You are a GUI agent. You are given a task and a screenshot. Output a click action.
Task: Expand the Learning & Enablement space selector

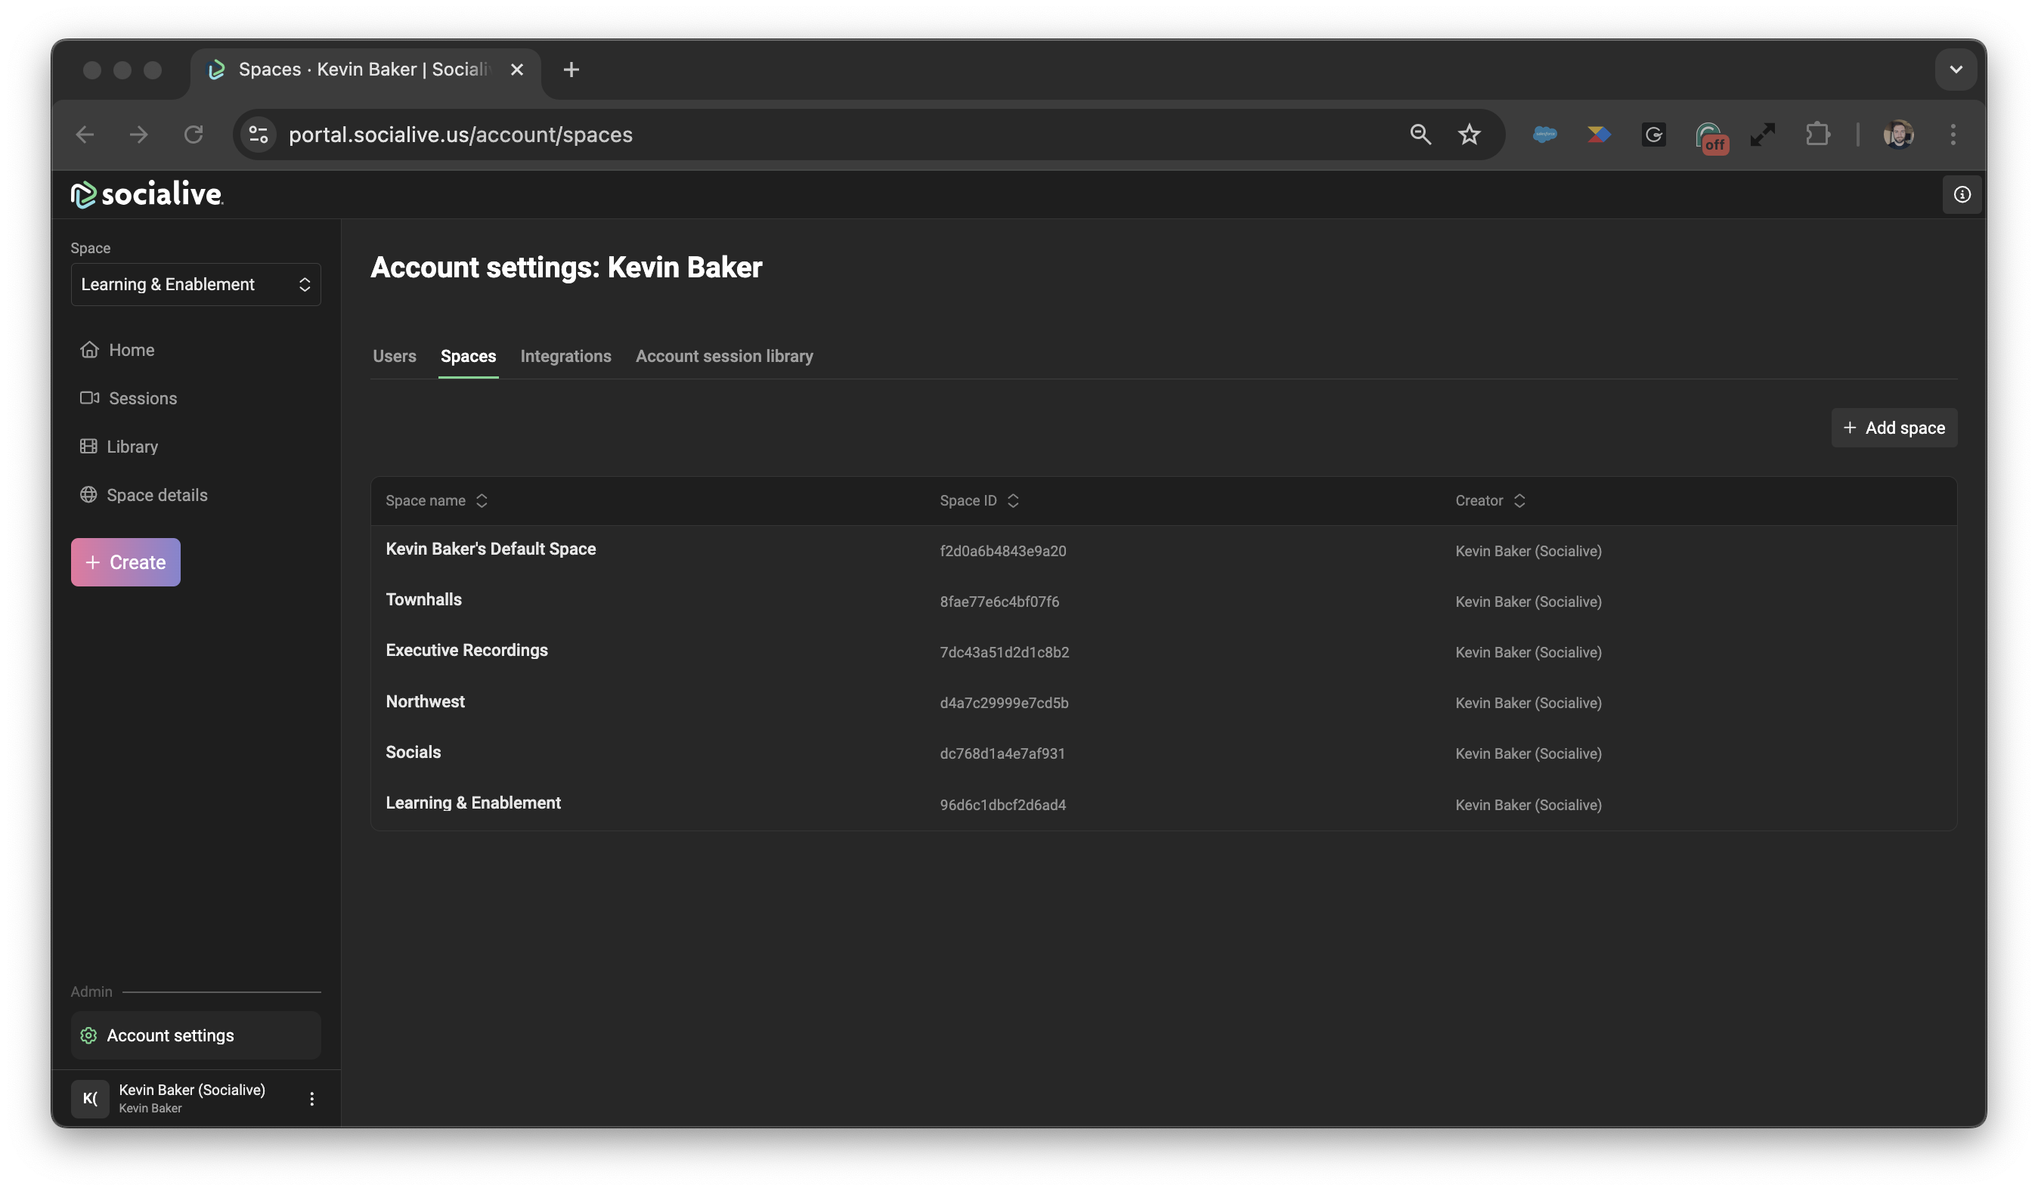(x=196, y=285)
